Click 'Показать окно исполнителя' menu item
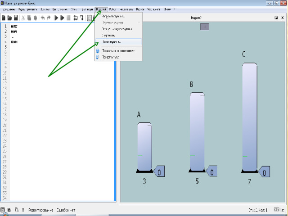 (x=118, y=51)
